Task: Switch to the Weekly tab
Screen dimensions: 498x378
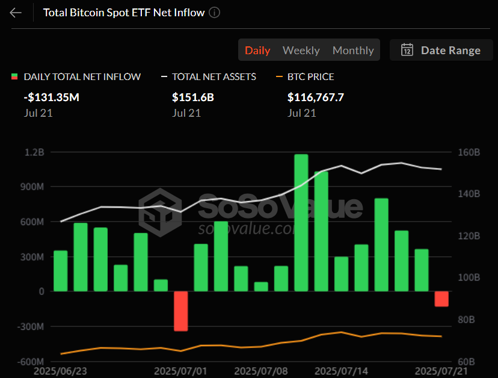Action: 301,51
